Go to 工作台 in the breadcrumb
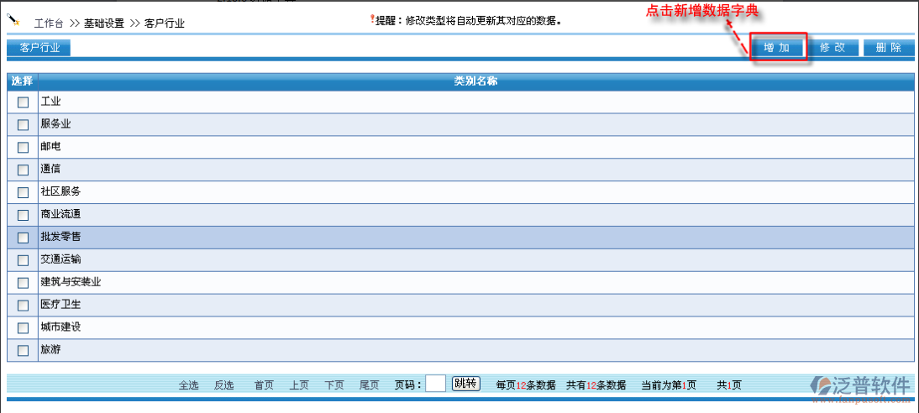The width and height of the screenshot is (919, 413). click(49, 24)
